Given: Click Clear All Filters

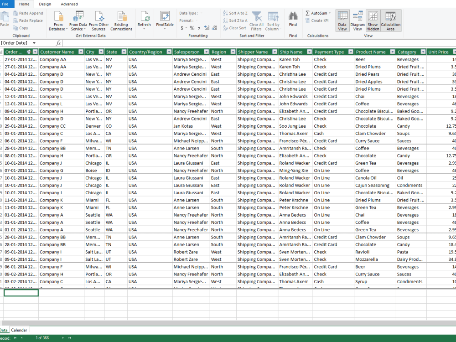Looking at the screenshot, I should (x=256, y=21).
